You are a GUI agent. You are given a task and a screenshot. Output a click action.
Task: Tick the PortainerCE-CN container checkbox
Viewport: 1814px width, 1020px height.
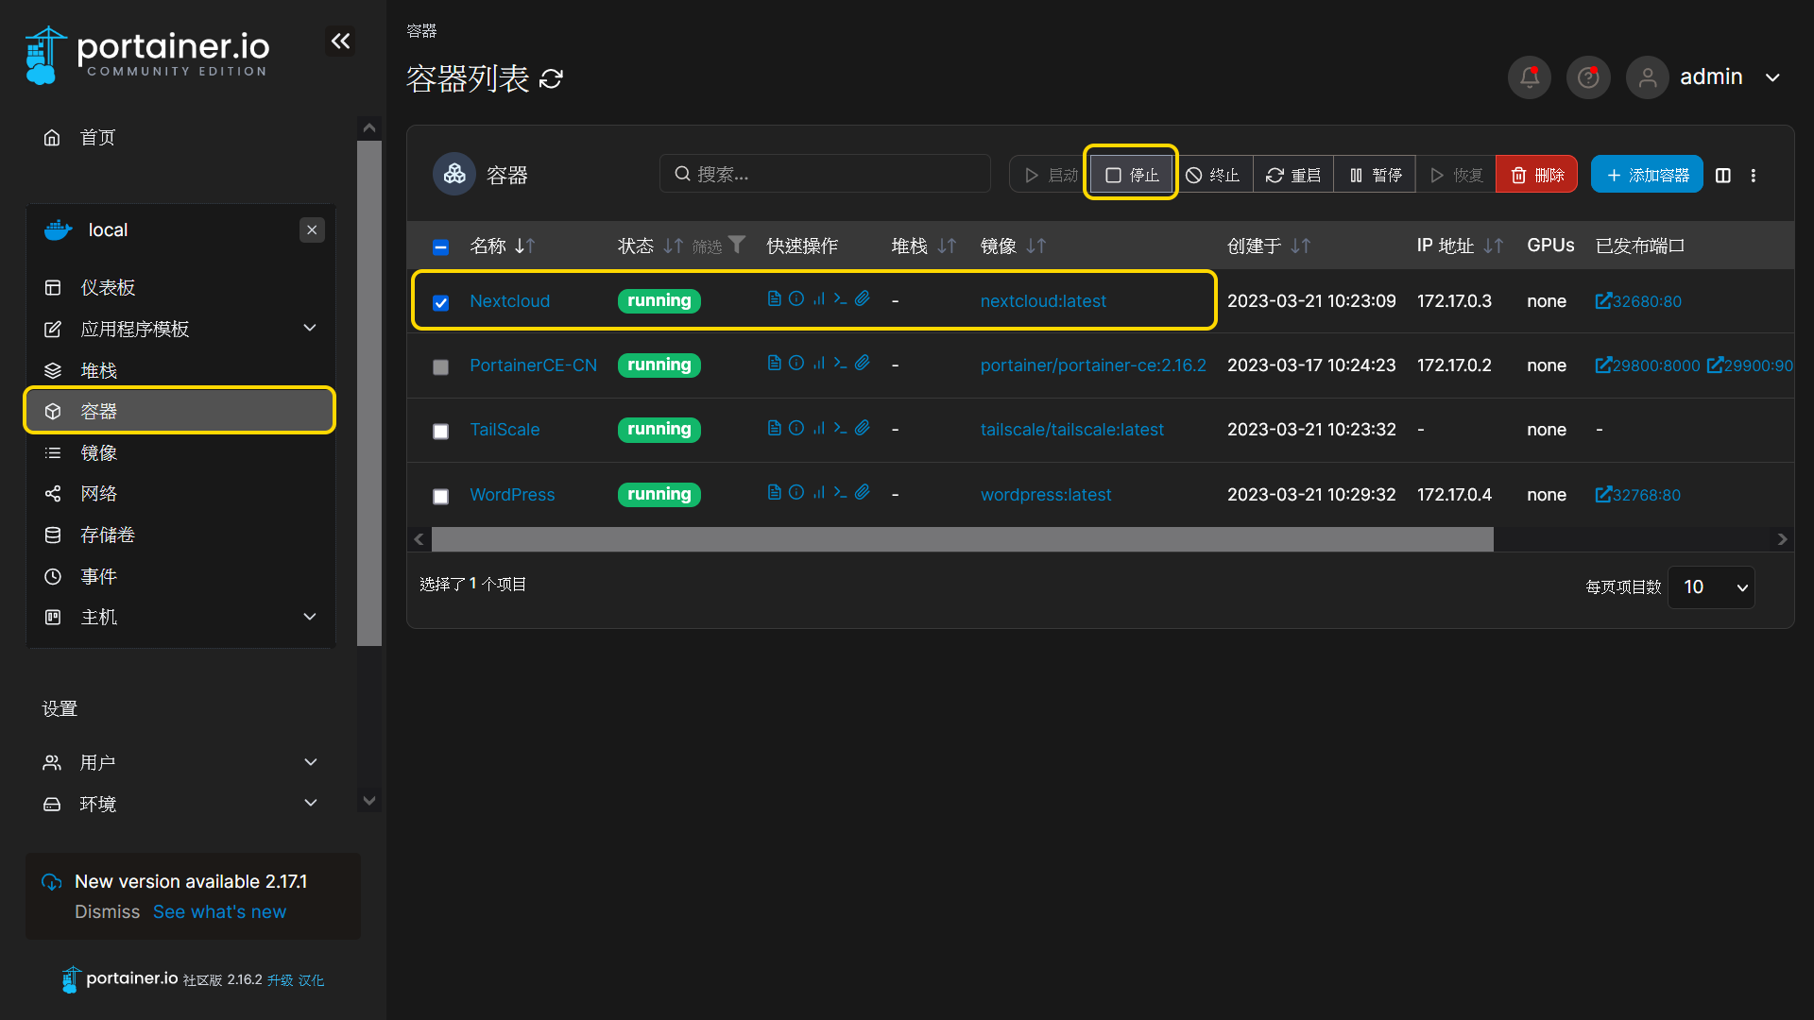click(440, 366)
